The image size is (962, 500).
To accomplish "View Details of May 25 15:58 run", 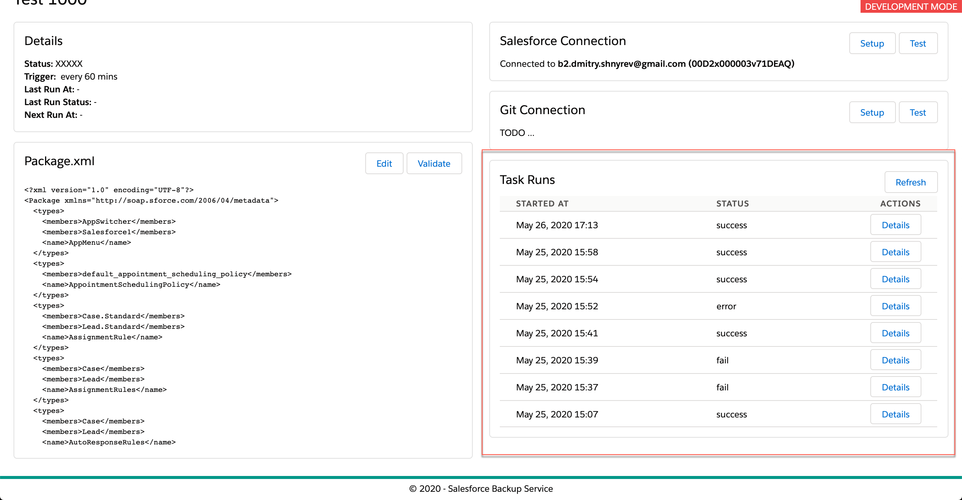I will click(895, 252).
